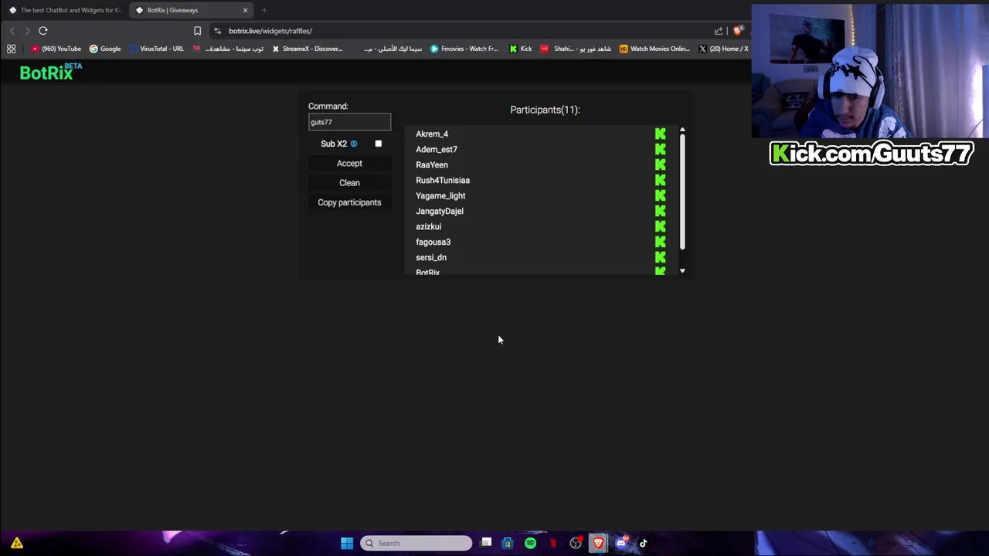Select participant fagousa3
The height and width of the screenshot is (556, 989).
point(433,242)
